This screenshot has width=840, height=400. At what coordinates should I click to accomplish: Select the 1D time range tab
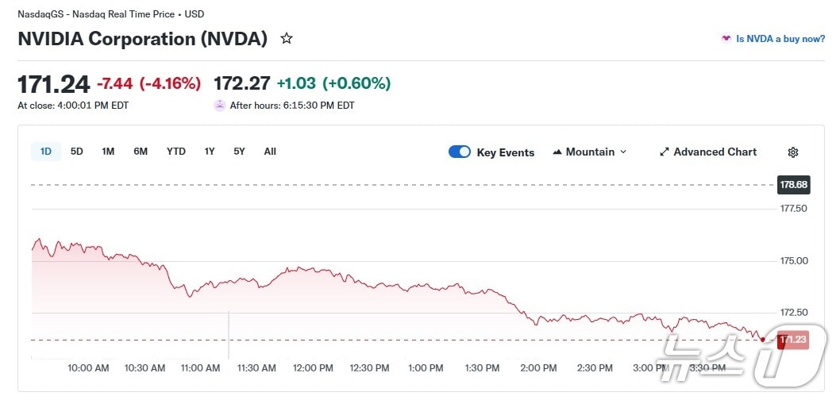click(46, 152)
